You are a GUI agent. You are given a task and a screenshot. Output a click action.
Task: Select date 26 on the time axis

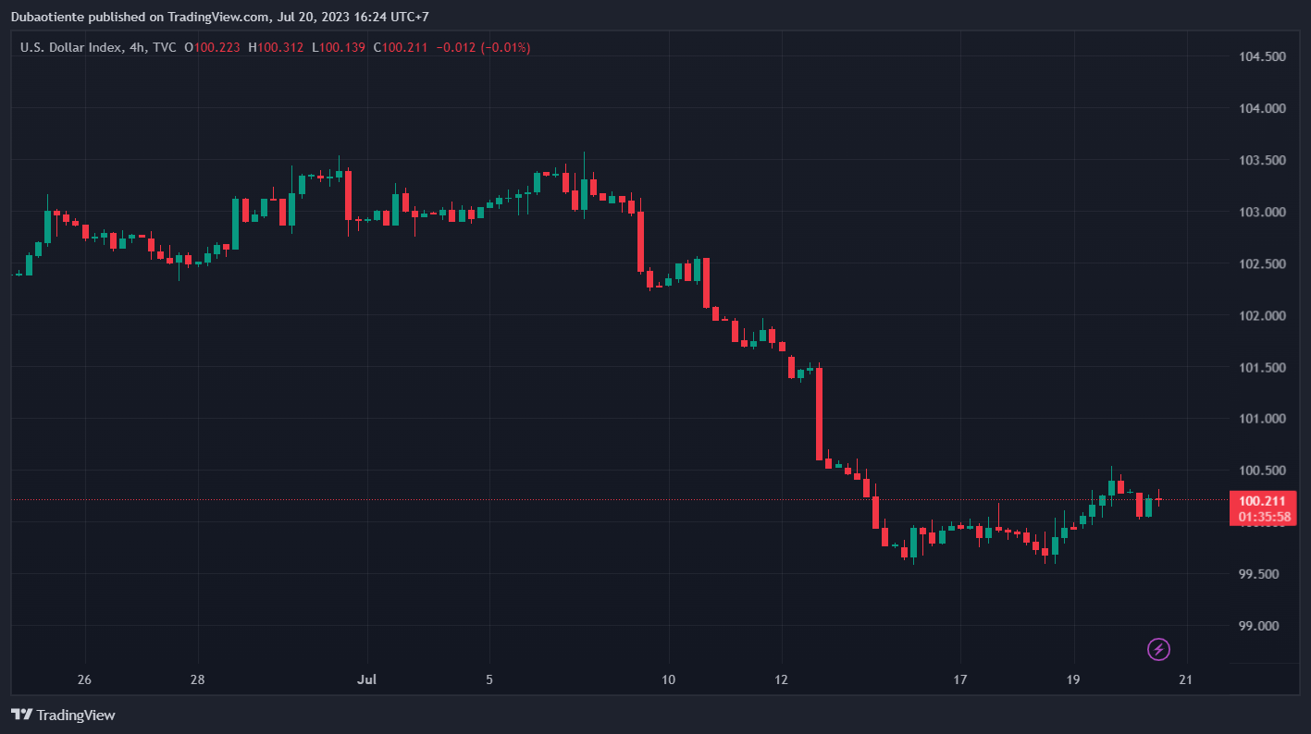tap(84, 680)
